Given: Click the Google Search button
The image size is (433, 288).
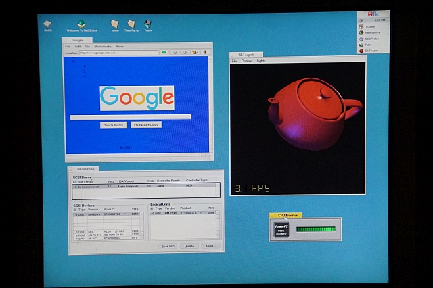Looking at the screenshot, I should tap(114, 125).
